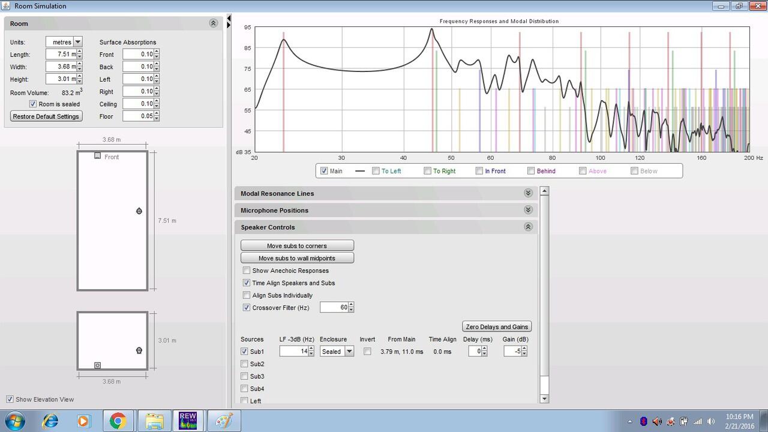Click Sub1 Delay field

(x=475, y=352)
